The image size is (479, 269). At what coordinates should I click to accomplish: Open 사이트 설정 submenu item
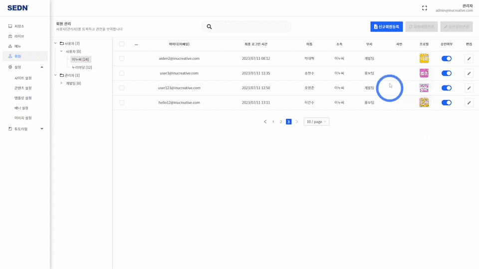coord(23,78)
